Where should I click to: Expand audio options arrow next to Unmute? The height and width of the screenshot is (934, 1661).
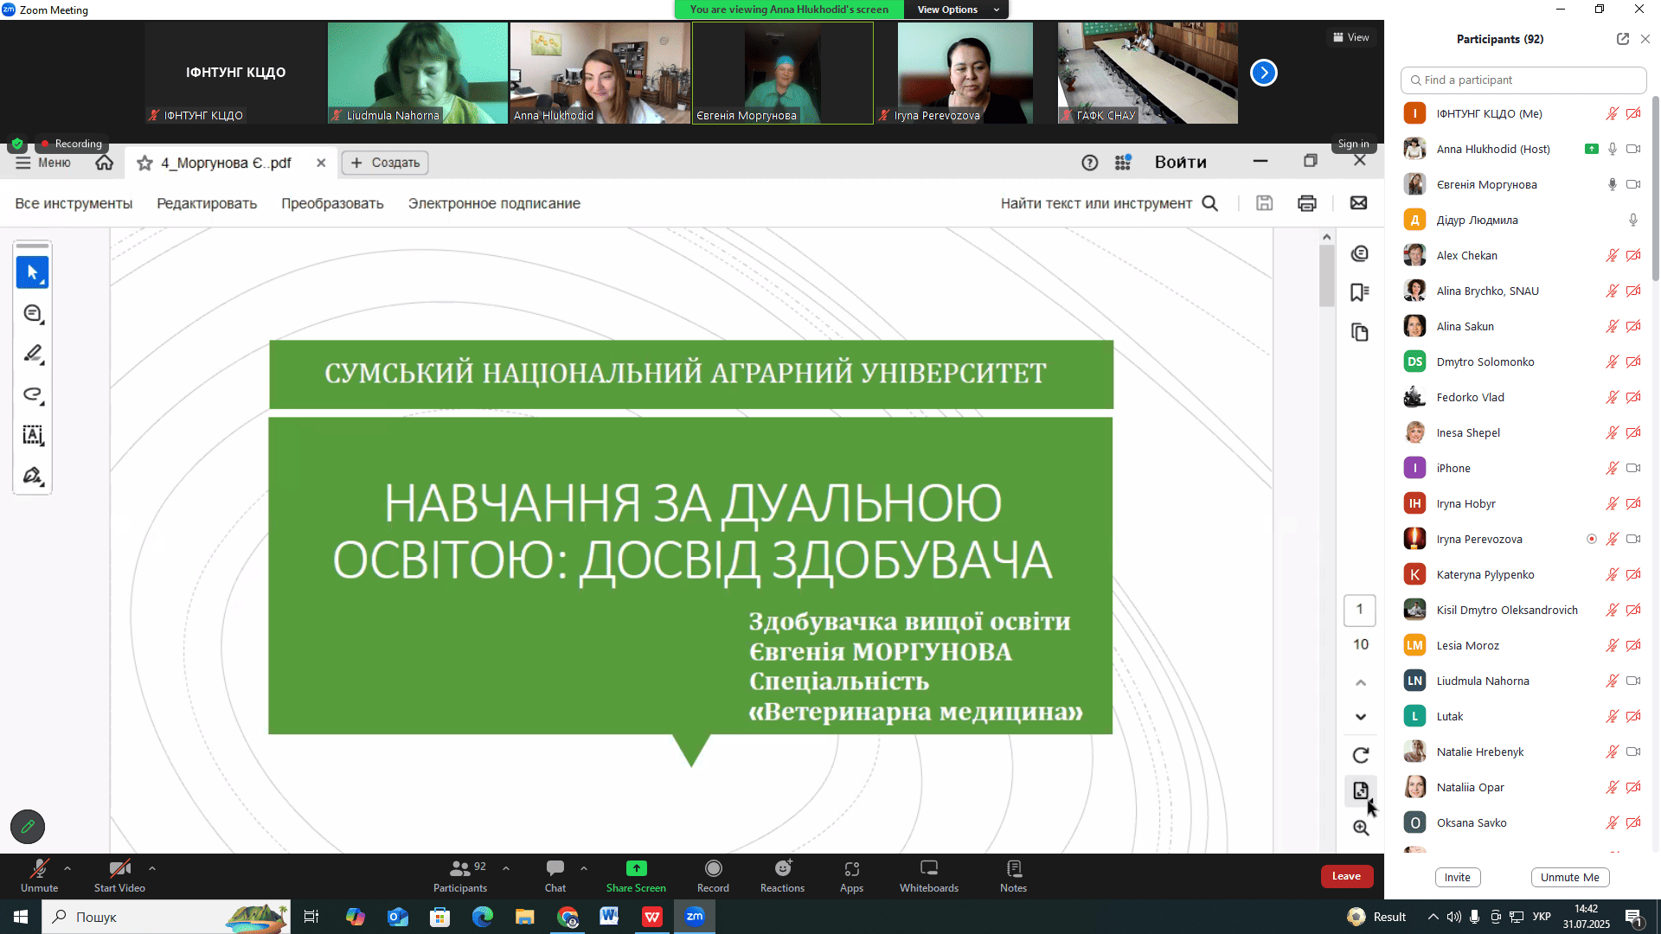click(x=67, y=868)
